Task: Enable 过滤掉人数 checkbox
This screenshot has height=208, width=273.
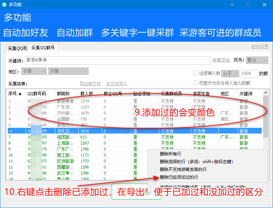Action: [x=196, y=73]
